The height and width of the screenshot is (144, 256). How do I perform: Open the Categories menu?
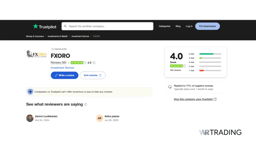tap(164, 26)
